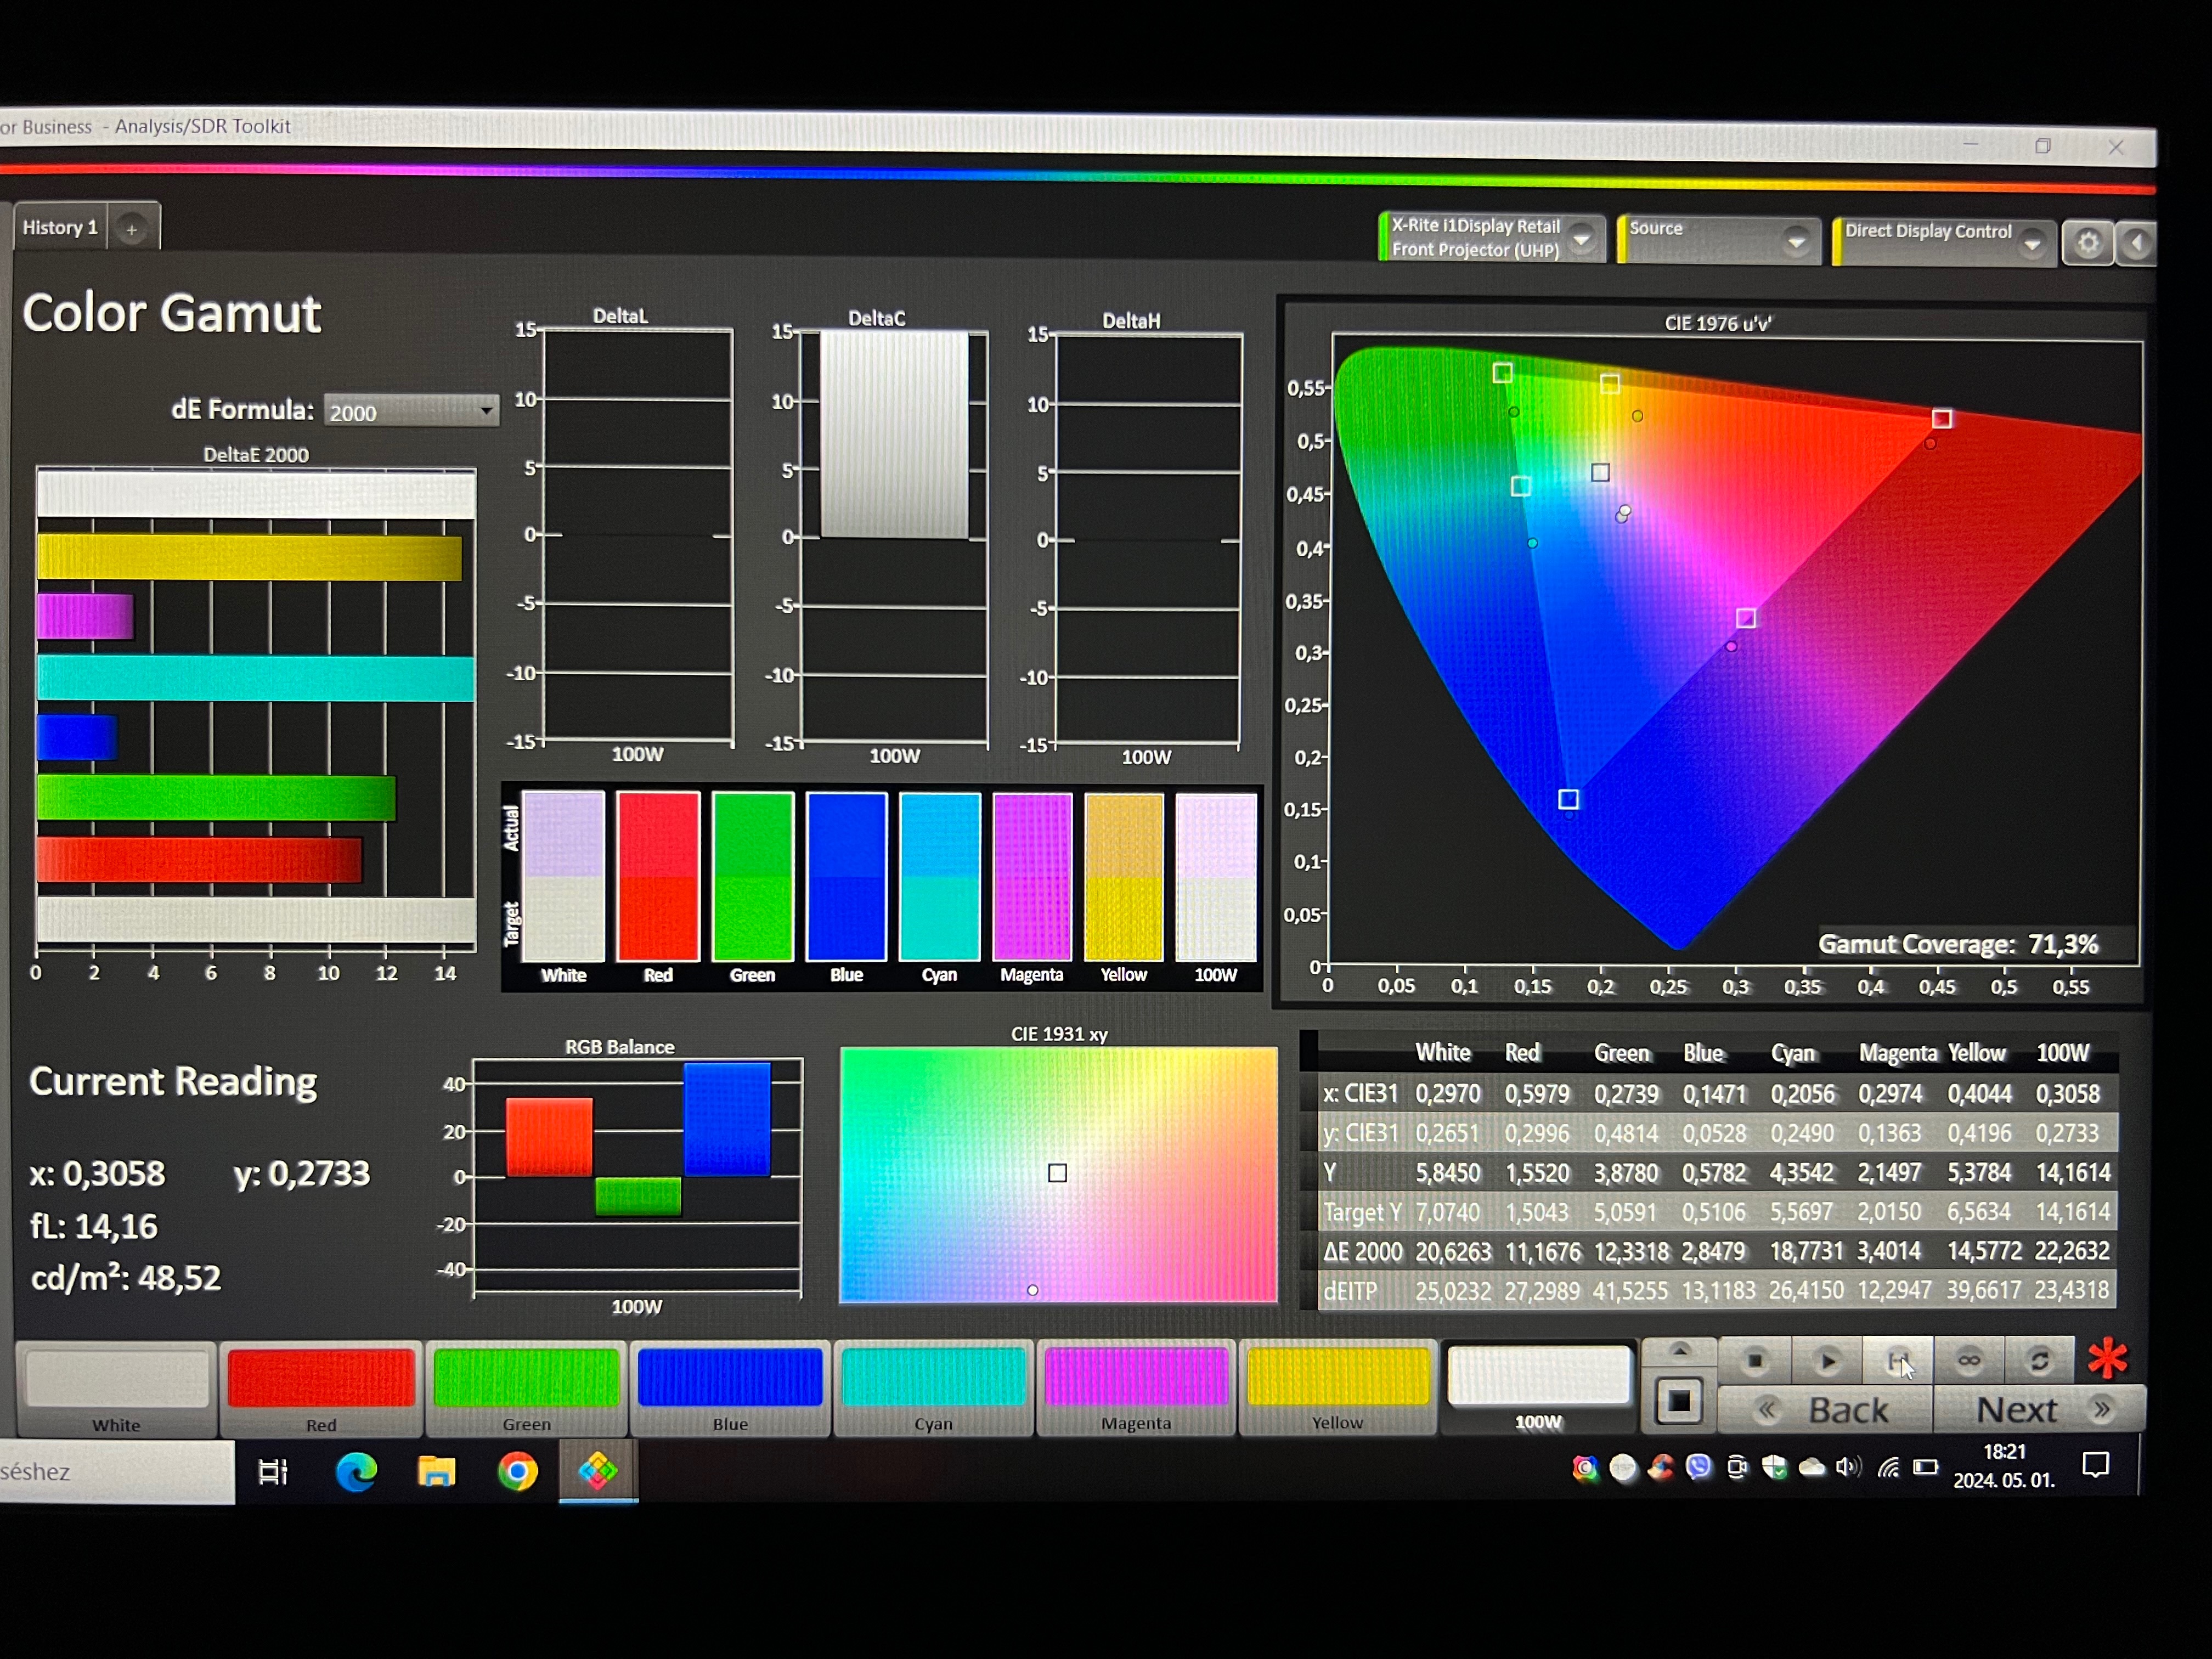Switch to the History 1 tab
2212x1659 pixels.
pos(60,228)
